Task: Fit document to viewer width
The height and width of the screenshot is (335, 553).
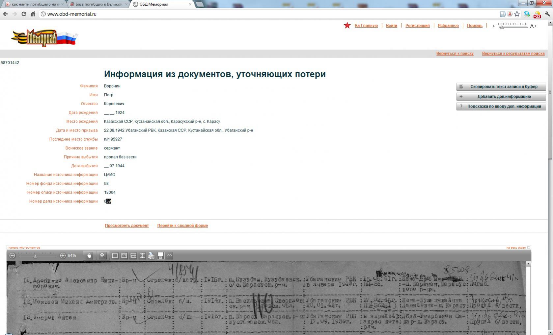Action: (x=133, y=255)
